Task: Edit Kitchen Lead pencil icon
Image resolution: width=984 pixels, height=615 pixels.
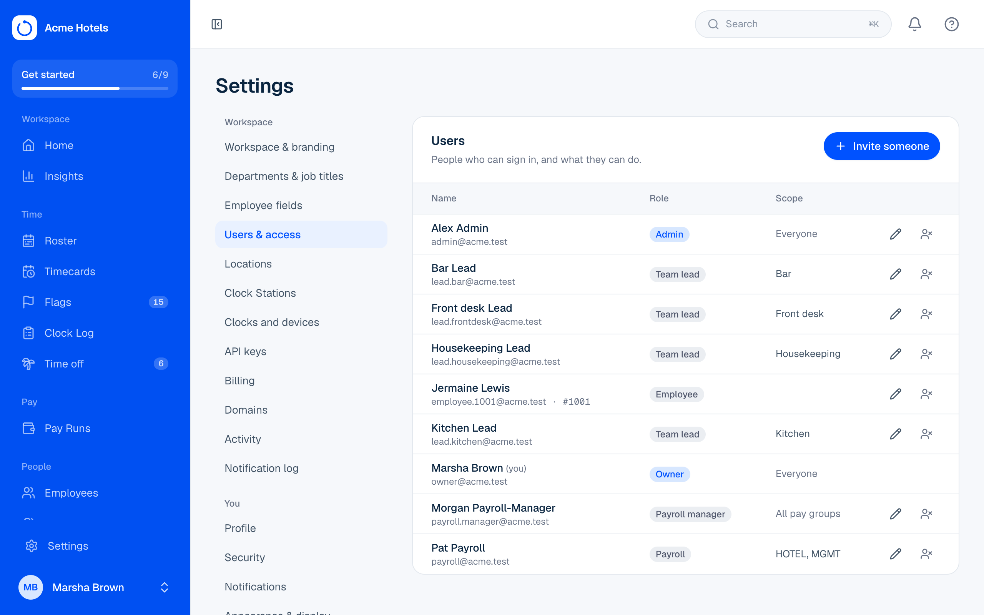Action: coord(895,434)
